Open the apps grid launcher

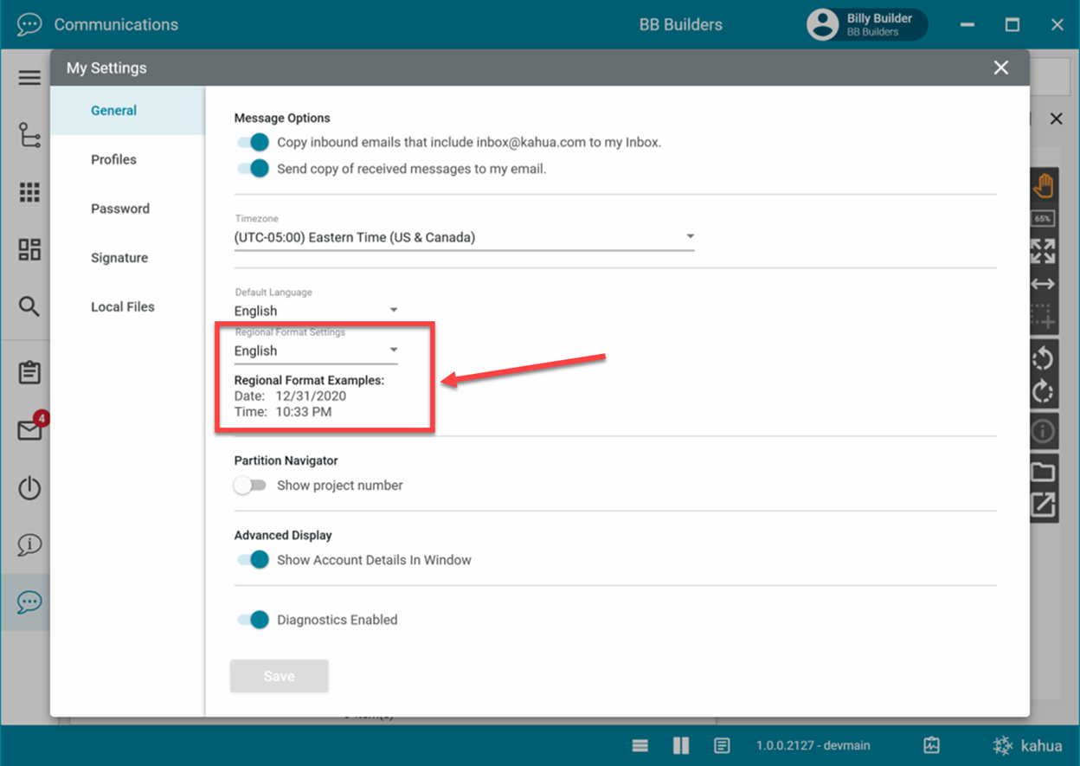29,192
